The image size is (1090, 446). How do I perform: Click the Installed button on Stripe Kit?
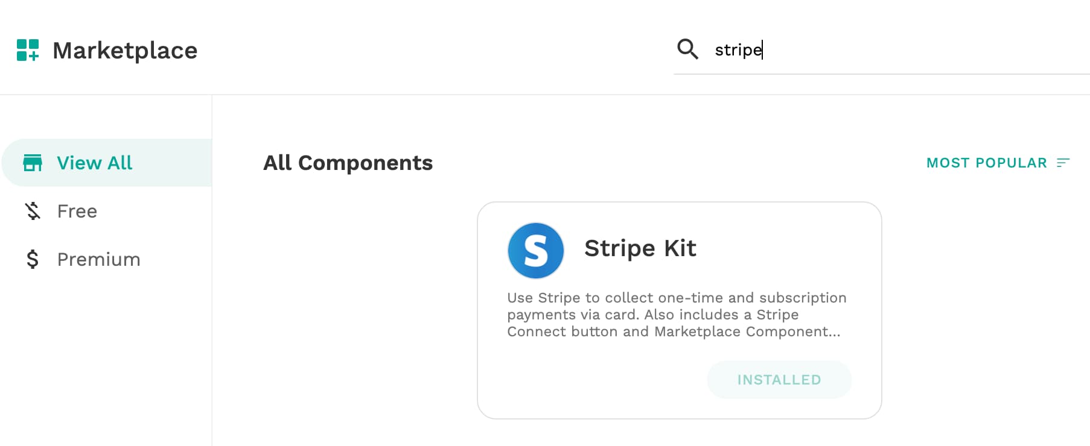pos(779,380)
